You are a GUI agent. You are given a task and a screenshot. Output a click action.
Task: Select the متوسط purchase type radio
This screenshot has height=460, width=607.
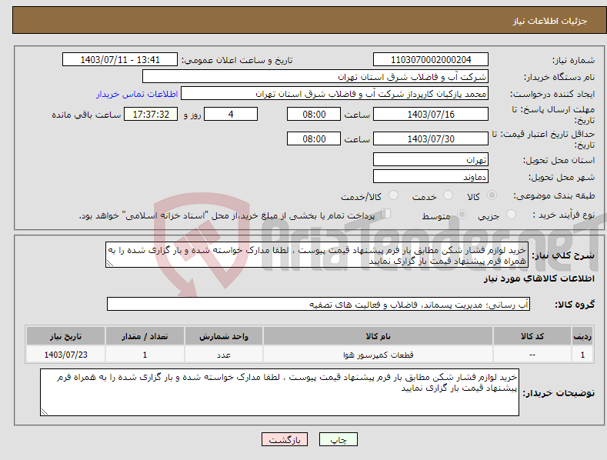click(462, 214)
